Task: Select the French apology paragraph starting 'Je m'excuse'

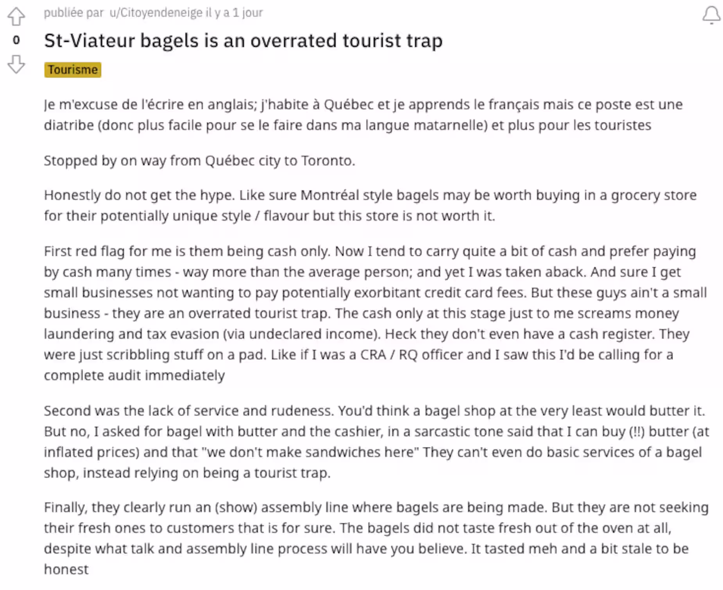Action: 363,115
